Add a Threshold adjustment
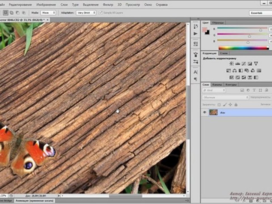The width and height of the screenshot is (272, 204). coord(244,77)
